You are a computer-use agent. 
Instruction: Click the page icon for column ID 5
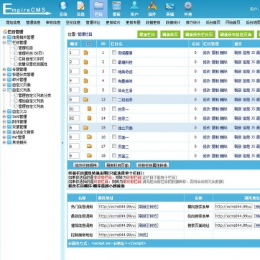click(85, 90)
